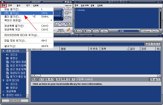Open the 재생 menu in Winamp main window

tap(10, 5)
